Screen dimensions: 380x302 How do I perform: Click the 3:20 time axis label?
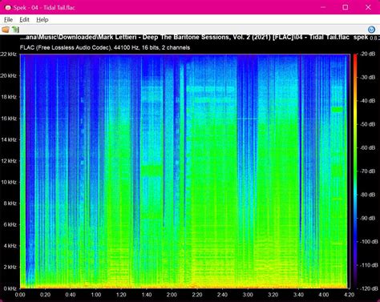pyautogui.click(x=273, y=295)
